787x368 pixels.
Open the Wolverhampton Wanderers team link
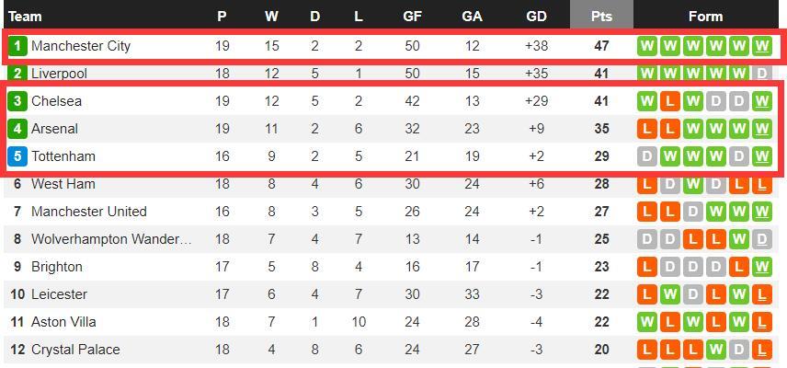click(111, 239)
